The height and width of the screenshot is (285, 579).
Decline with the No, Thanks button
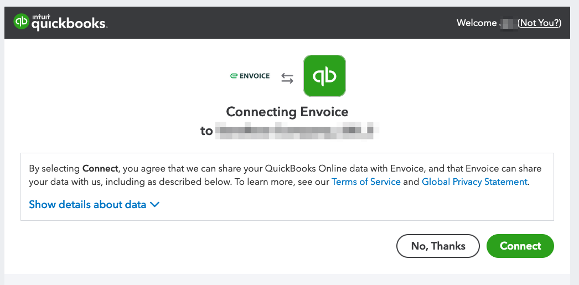438,246
